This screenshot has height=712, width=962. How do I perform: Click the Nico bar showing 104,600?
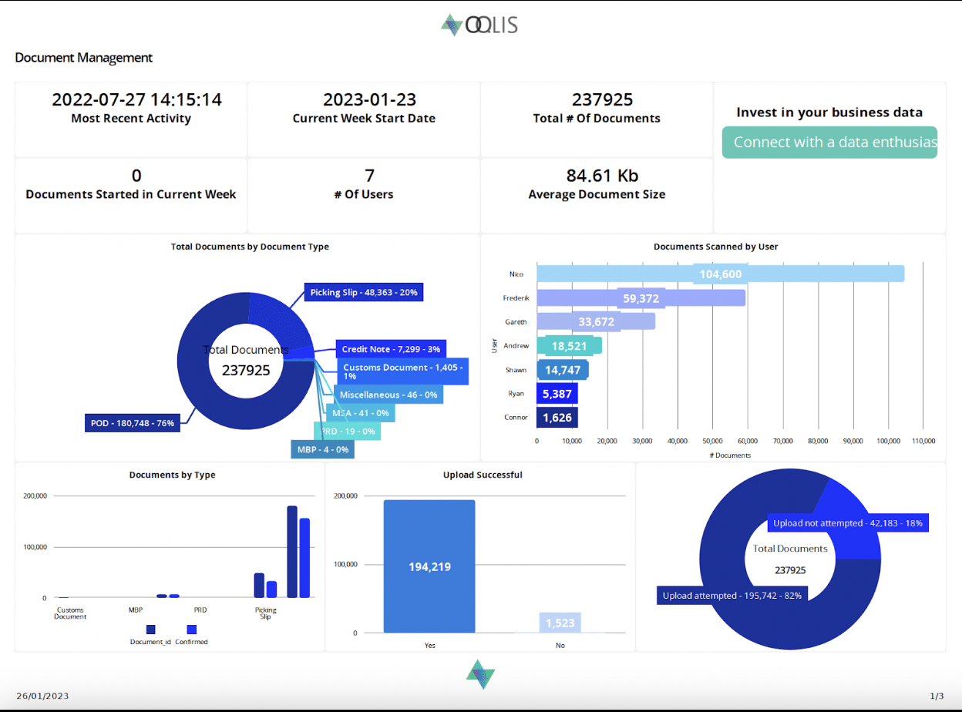[720, 274]
